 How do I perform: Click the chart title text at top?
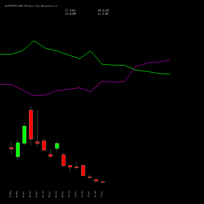point(31,6)
